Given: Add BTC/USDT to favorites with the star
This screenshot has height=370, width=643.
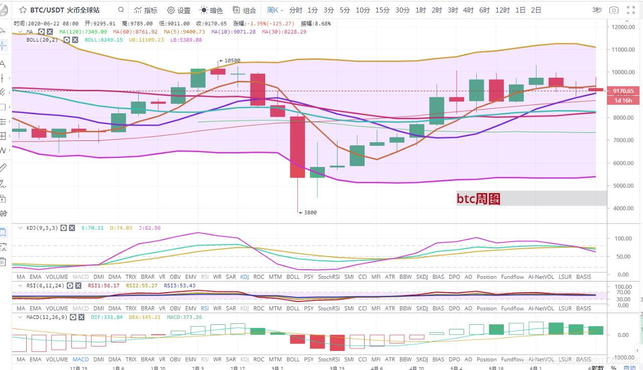Looking at the screenshot, I should coord(23,10).
